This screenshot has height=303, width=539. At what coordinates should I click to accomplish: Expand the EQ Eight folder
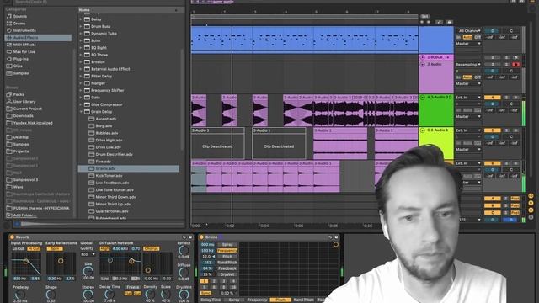[x=81, y=48]
